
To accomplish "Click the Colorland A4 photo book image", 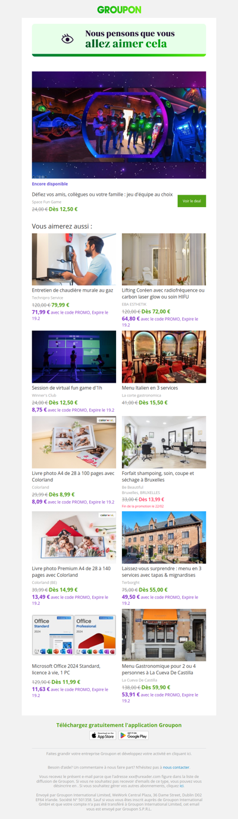I will [74, 442].
